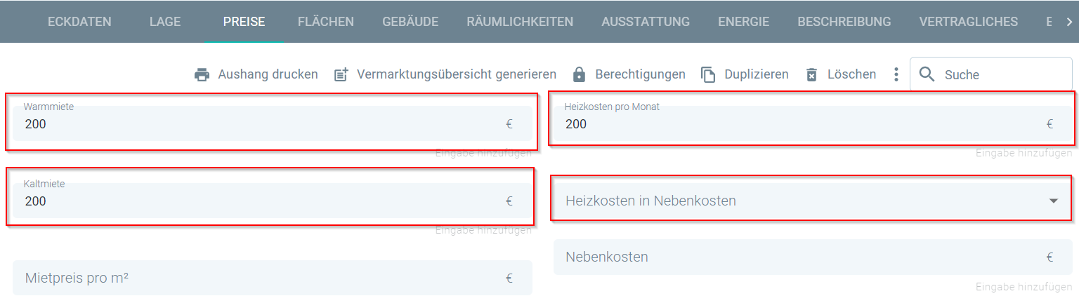Open the three-dot more options menu
The image size is (1079, 303).
896,74
